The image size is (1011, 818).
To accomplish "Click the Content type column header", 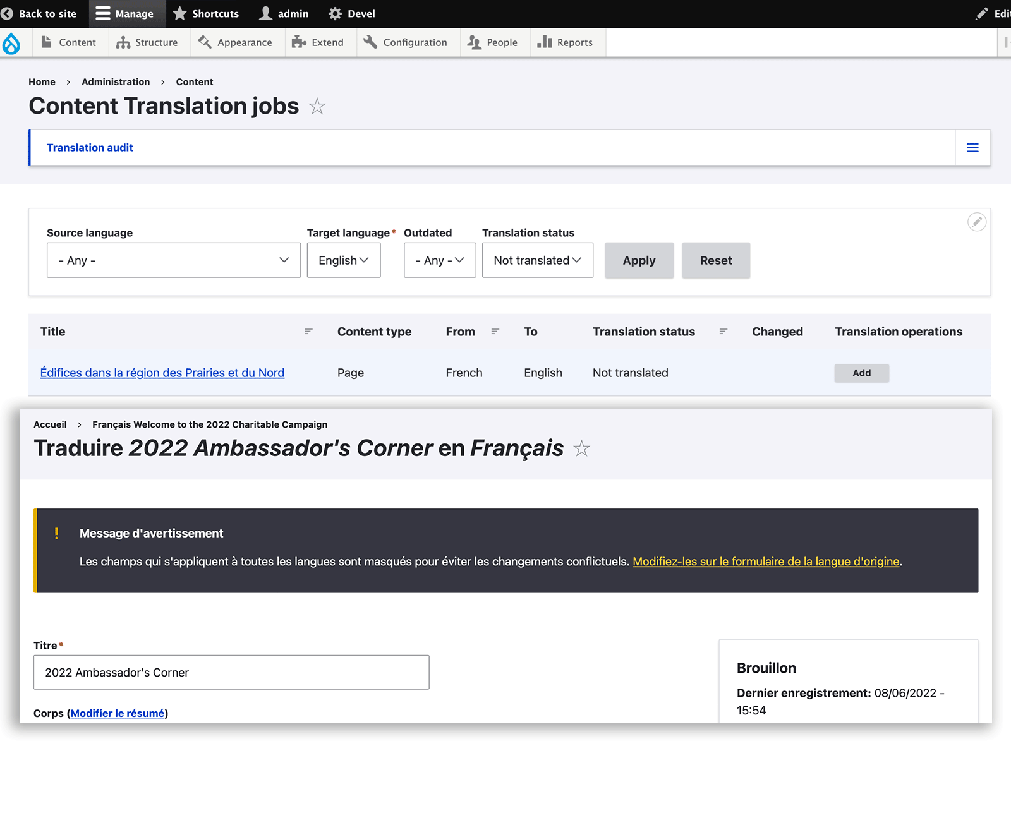I will [374, 332].
